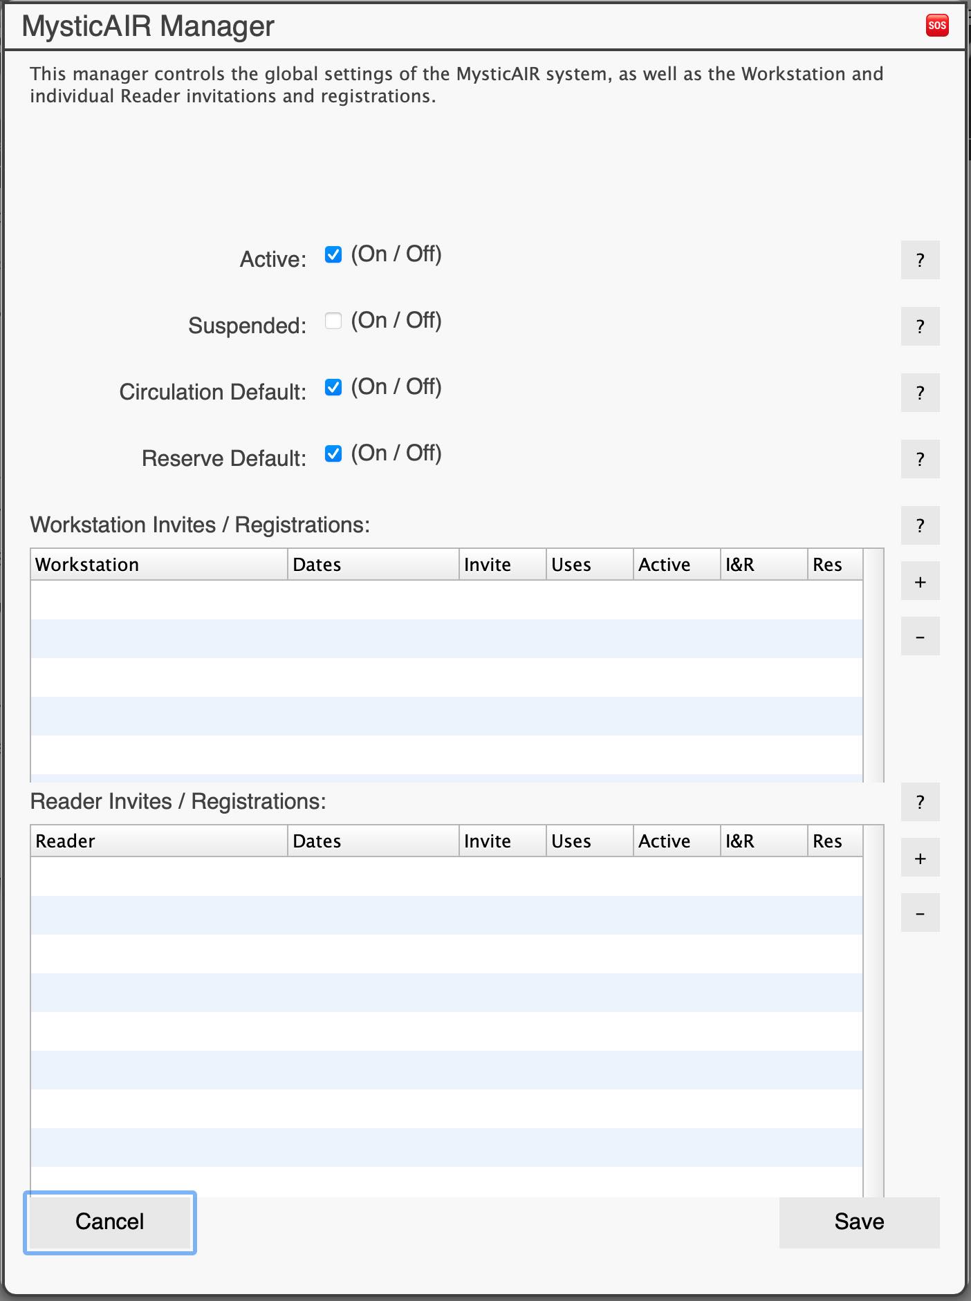Click the Cancel button
Image resolution: width=971 pixels, height=1301 pixels.
coord(110,1222)
